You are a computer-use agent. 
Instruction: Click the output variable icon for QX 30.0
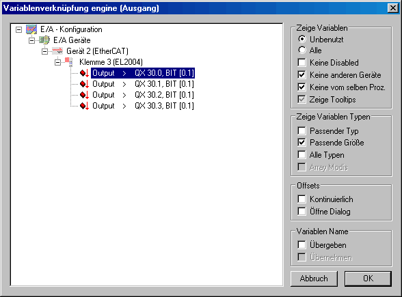click(84, 73)
